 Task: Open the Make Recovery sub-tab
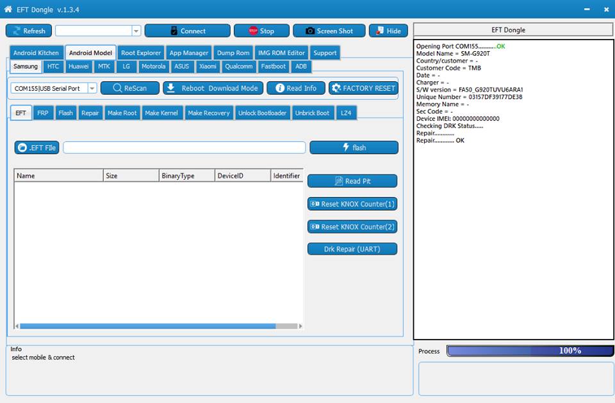click(x=209, y=113)
